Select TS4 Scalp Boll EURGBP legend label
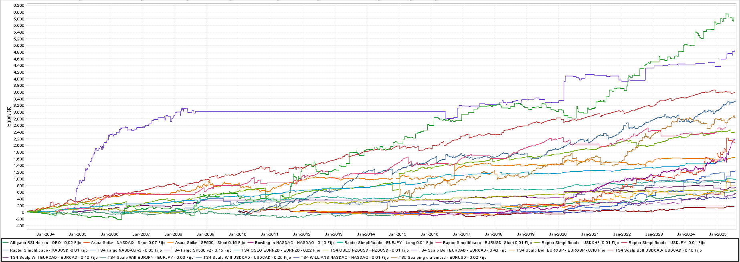 (x=560, y=250)
